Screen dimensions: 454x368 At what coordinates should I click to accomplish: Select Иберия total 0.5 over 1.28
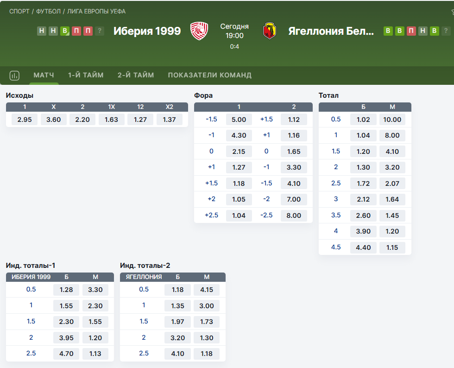66,290
